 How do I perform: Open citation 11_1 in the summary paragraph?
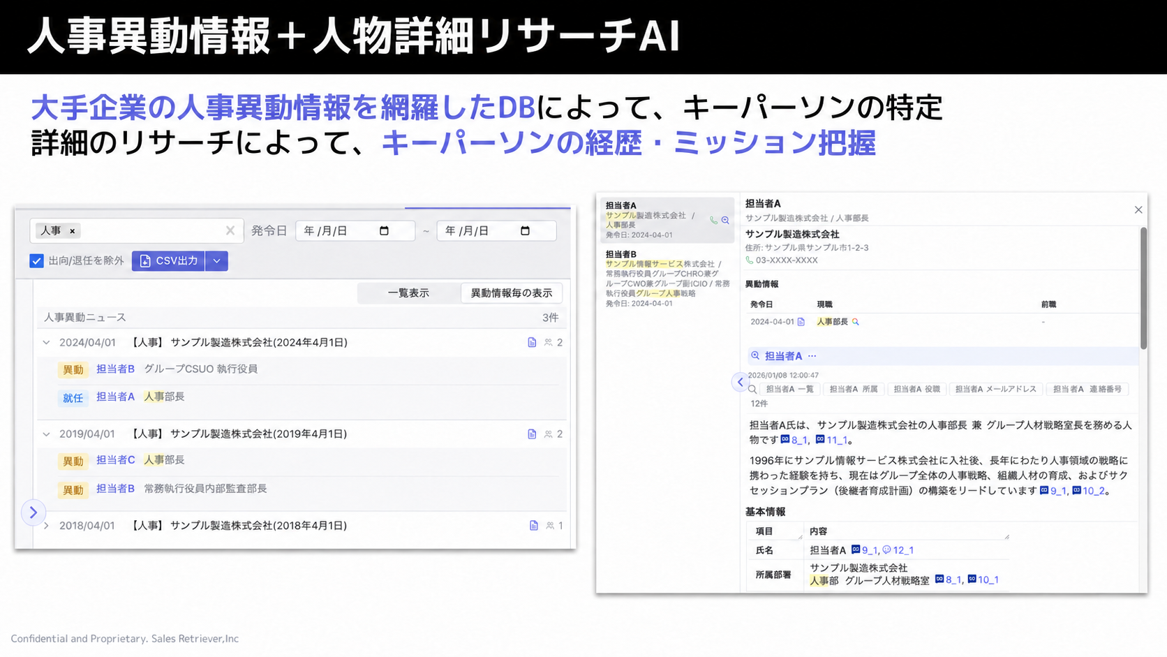tap(831, 441)
